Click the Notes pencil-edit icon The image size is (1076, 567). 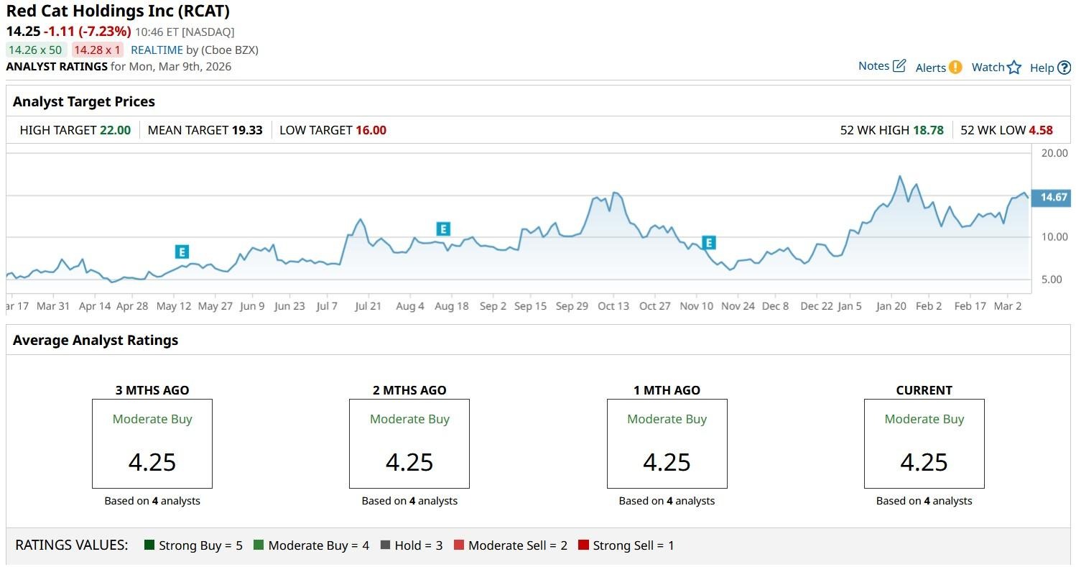[899, 66]
